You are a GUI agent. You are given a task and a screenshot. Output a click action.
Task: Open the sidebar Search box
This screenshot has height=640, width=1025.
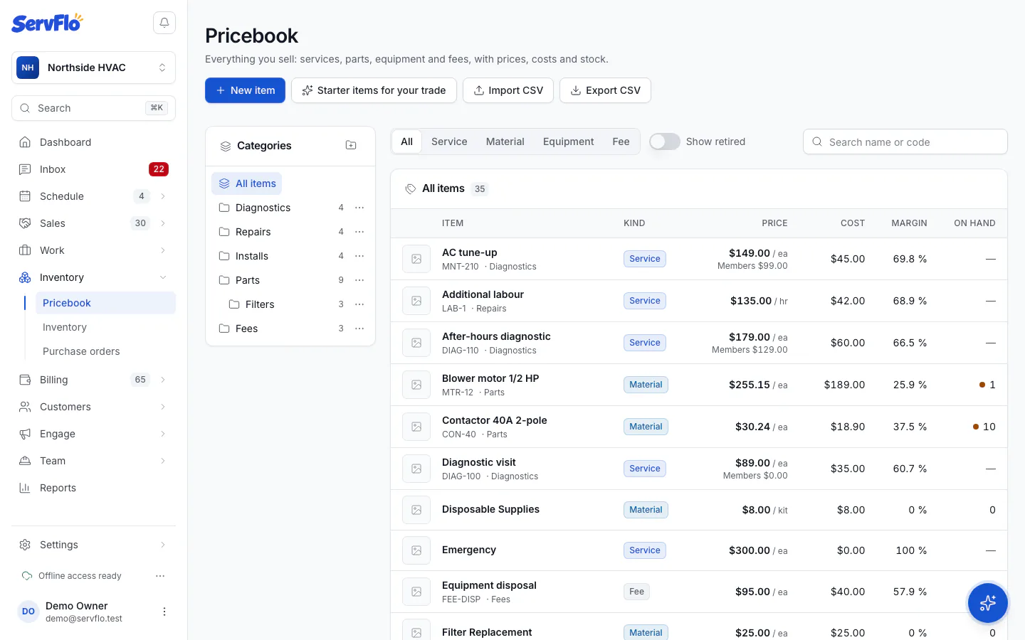93,108
